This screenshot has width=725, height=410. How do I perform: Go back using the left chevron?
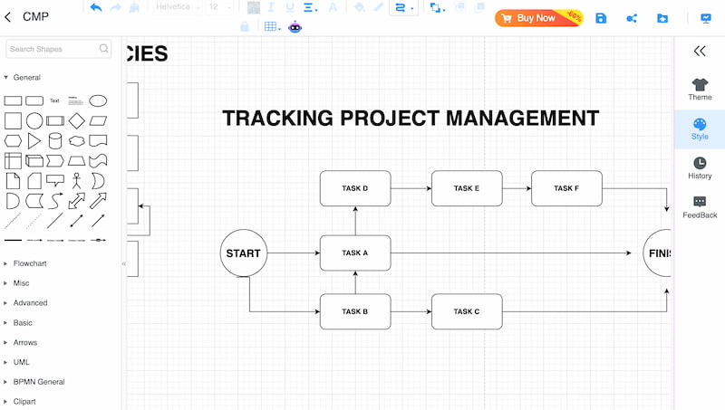[7, 17]
